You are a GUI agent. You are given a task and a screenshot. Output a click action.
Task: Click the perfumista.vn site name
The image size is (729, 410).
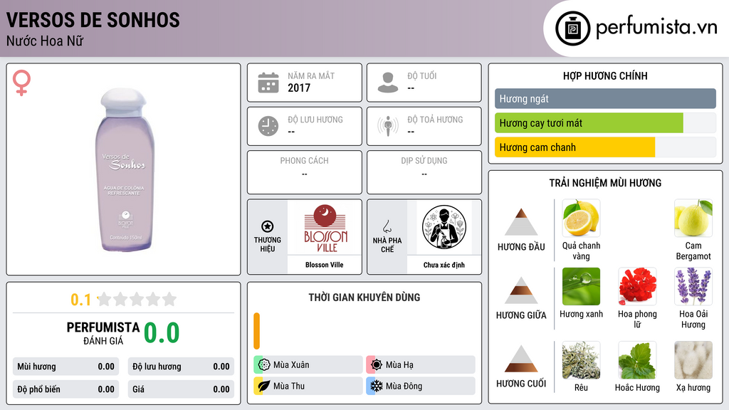pos(656,28)
